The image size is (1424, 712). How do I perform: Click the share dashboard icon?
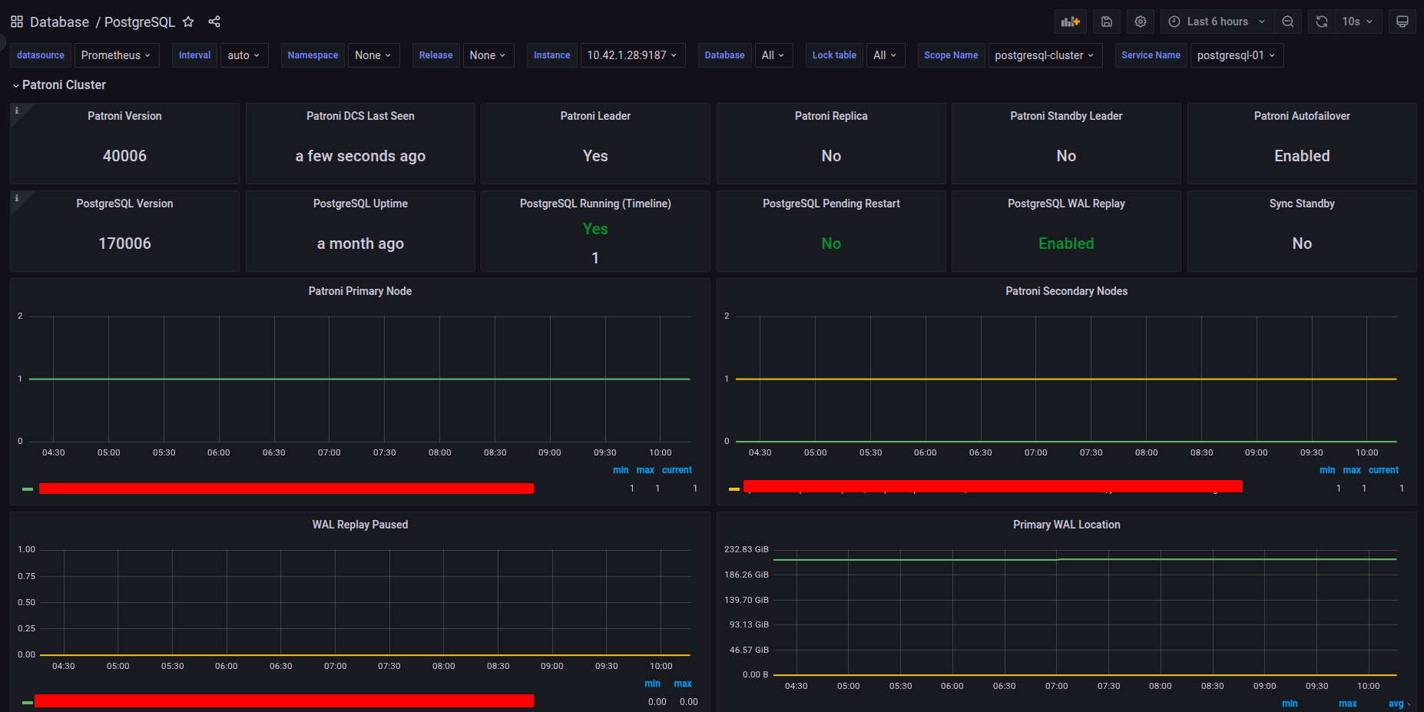214,22
